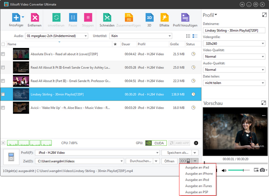Select Ausgabe an PSP
The height and width of the screenshot is (196, 269).
click(x=197, y=192)
